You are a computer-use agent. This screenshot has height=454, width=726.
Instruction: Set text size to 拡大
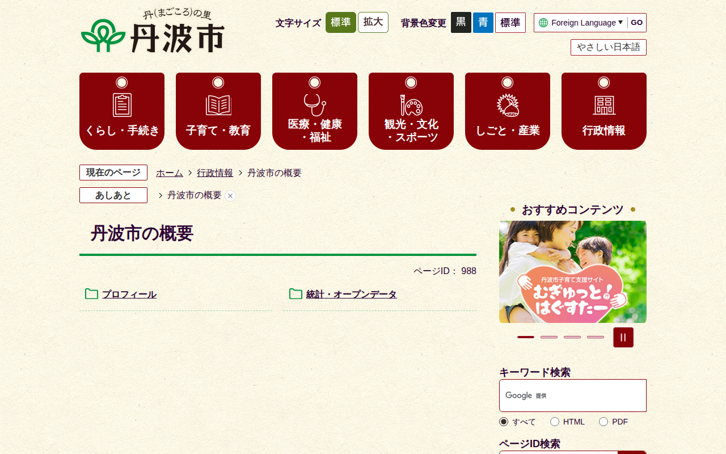(373, 23)
